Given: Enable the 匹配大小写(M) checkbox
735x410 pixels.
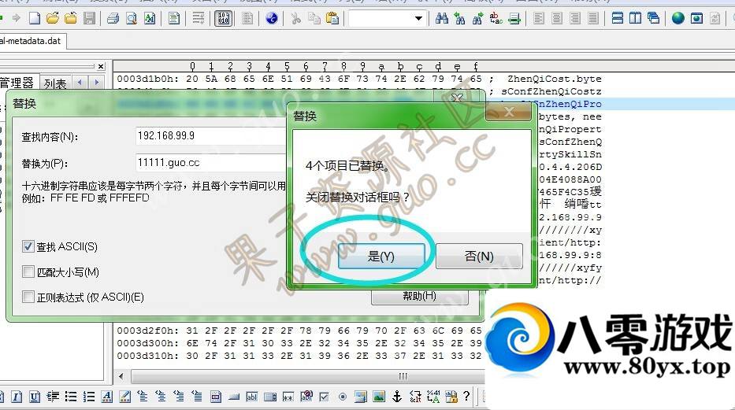Looking at the screenshot, I should pos(28,271).
